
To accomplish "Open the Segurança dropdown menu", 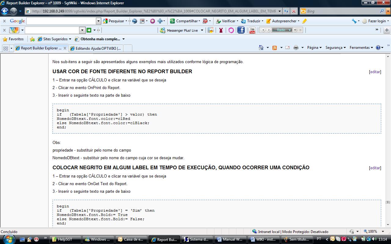I will tap(335, 48).
